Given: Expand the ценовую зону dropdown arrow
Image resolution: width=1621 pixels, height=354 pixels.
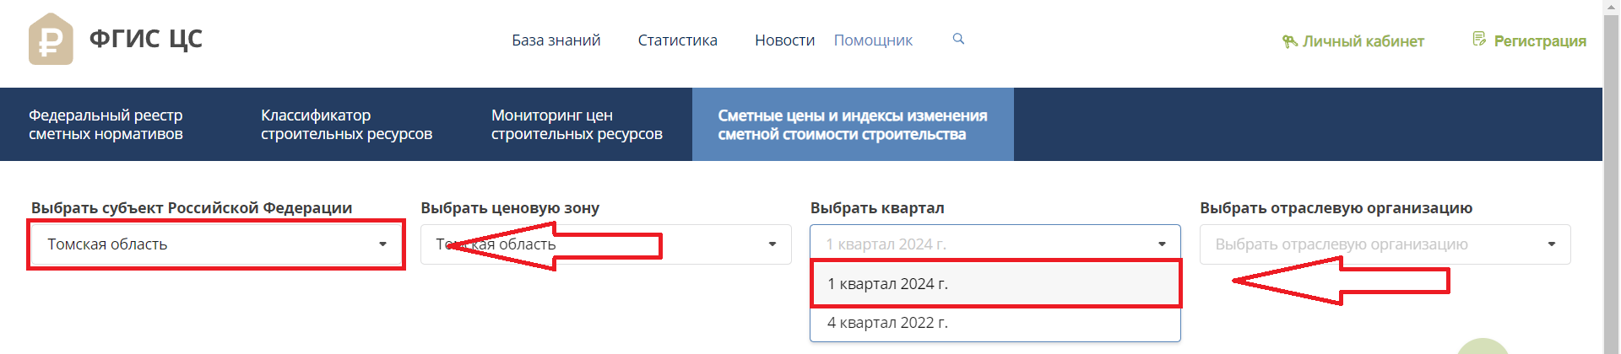Looking at the screenshot, I should click(x=772, y=244).
